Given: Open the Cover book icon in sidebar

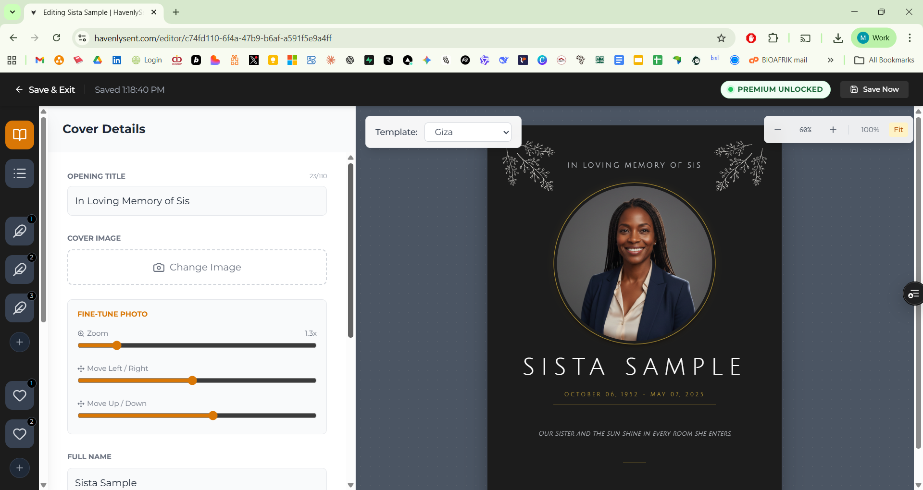Looking at the screenshot, I should (x=20, y=135).
